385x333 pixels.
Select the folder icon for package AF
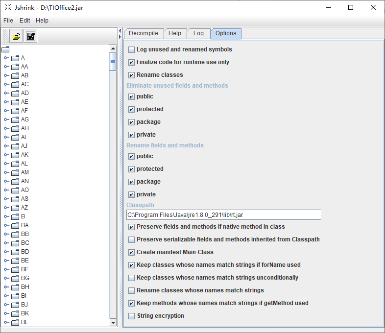15,111
